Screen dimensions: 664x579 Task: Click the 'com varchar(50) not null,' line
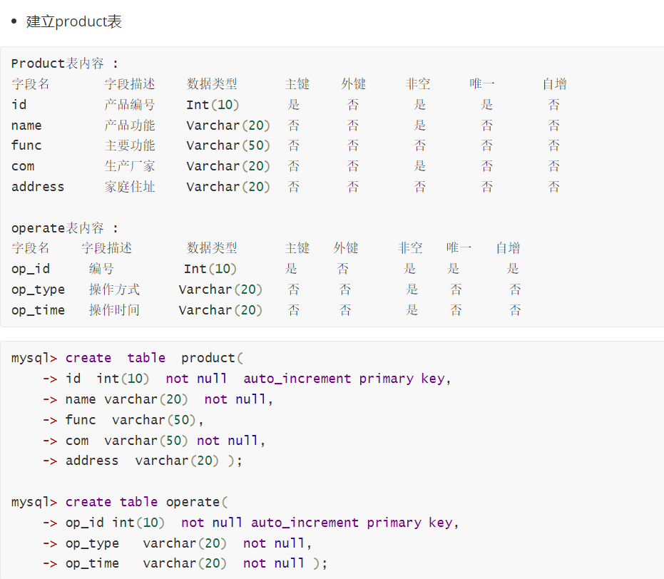click(x=154, y=441)
